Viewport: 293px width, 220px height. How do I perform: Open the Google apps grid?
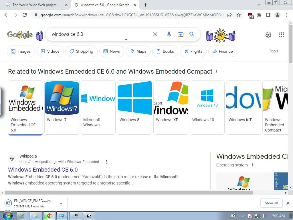pos(282,35)
